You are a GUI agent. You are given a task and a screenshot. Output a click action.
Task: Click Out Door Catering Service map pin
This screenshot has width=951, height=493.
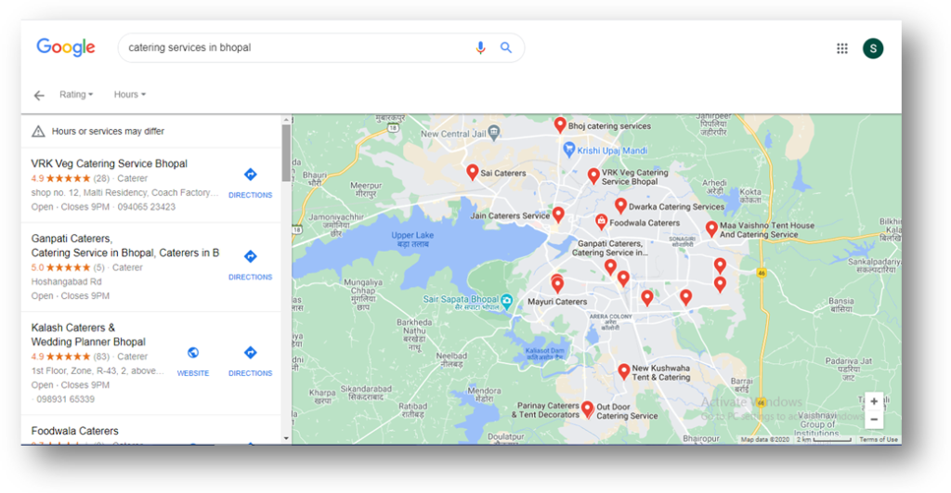pos(587,410)
